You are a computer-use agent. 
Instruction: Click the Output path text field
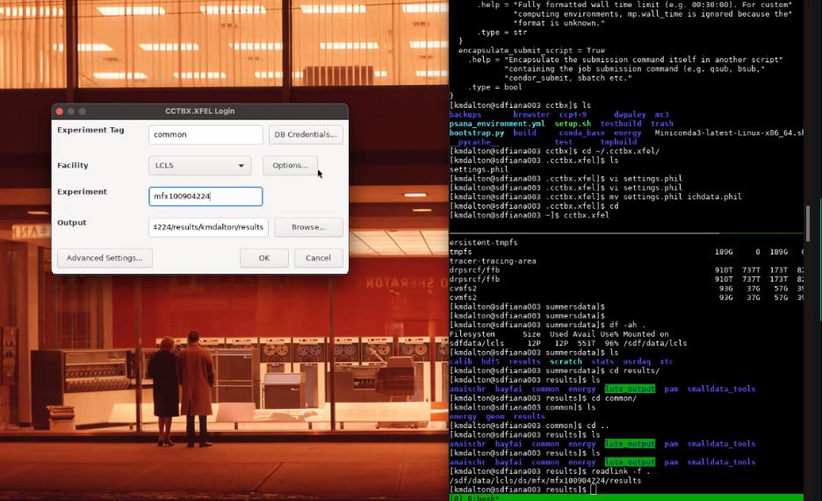(208, 227)
